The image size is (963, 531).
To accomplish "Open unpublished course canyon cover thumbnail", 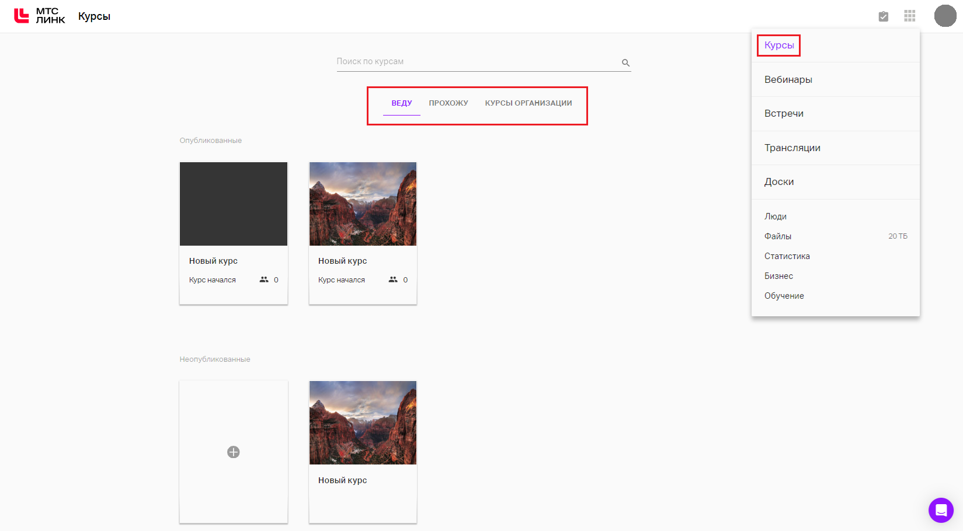I will pyautogui.click(x=363, y=422).
